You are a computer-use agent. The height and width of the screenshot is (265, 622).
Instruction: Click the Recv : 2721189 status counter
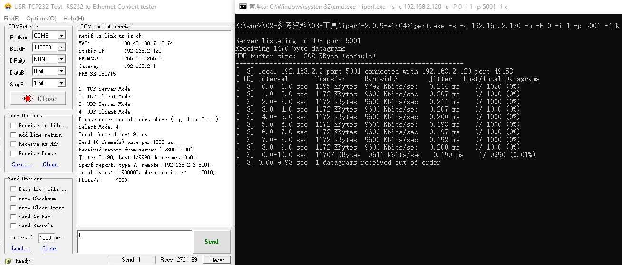coord(179,260)
